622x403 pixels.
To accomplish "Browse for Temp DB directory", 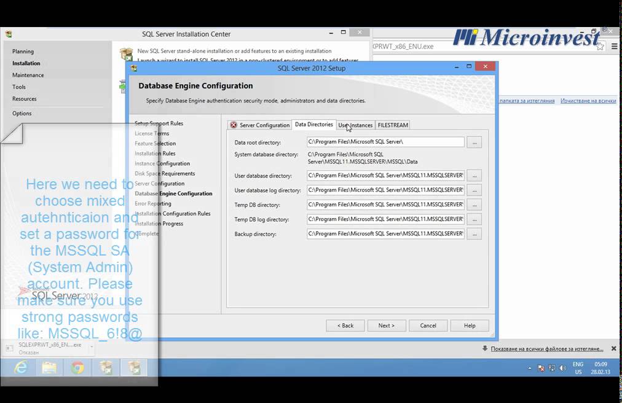I will [x=474, y=205].
